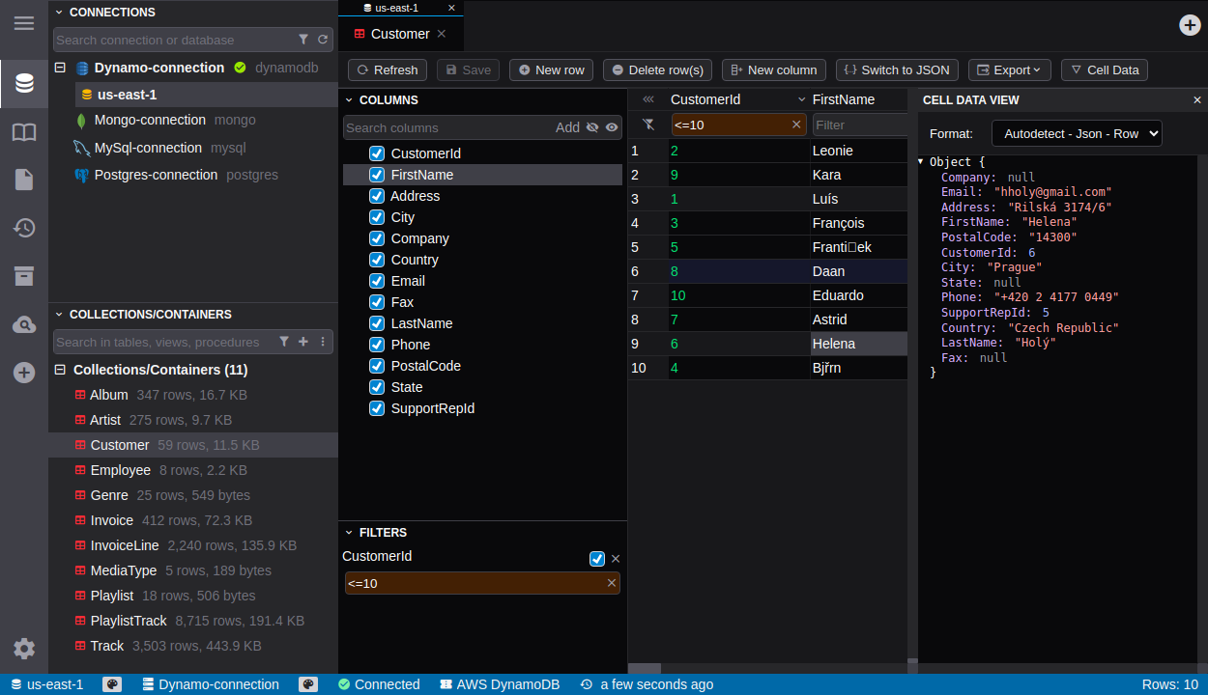Open the Format dropdown in Cell Data View
The width and height of the screenshot is (1208, 695).
(x=1077, y=133)
